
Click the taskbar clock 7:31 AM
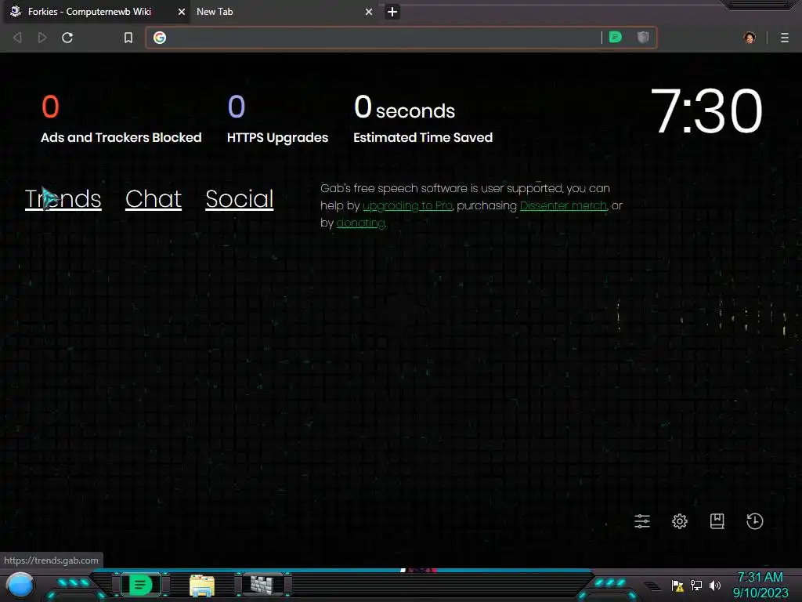click(x=760, y=585)
